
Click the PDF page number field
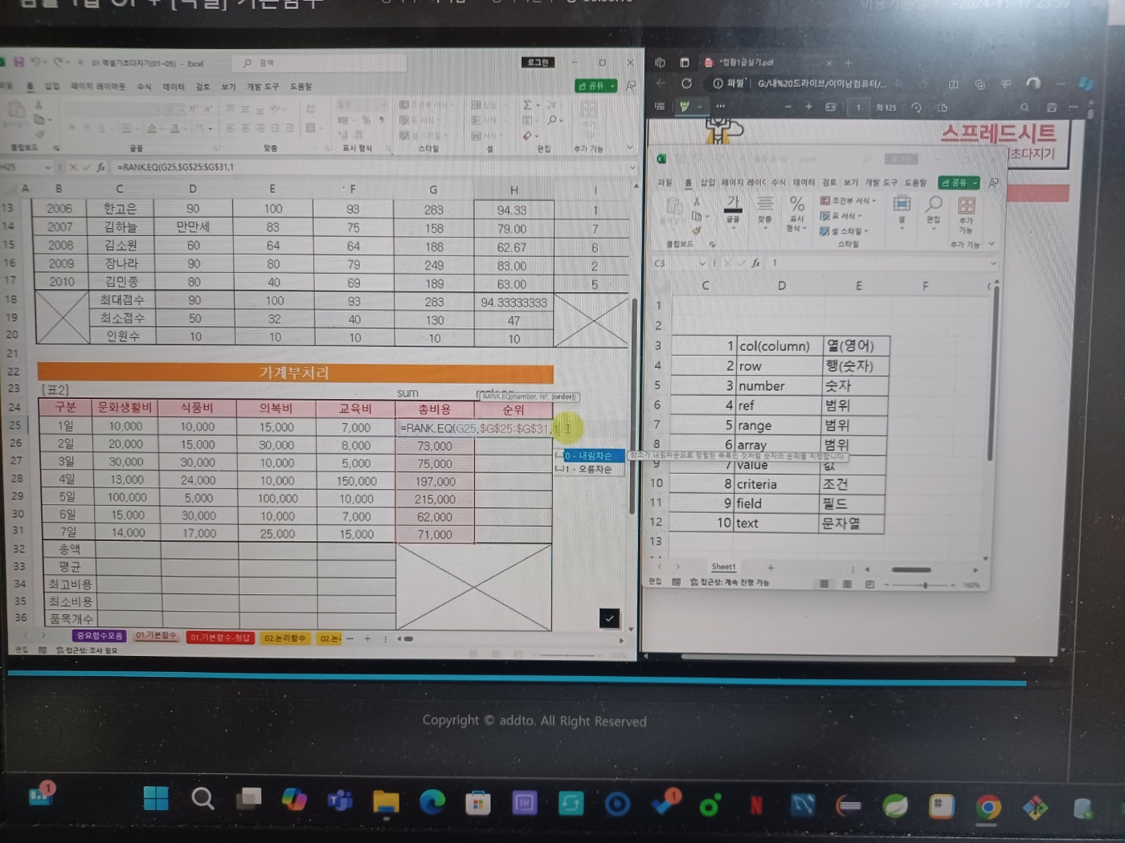pyautogui.click(x=858, y=108)
